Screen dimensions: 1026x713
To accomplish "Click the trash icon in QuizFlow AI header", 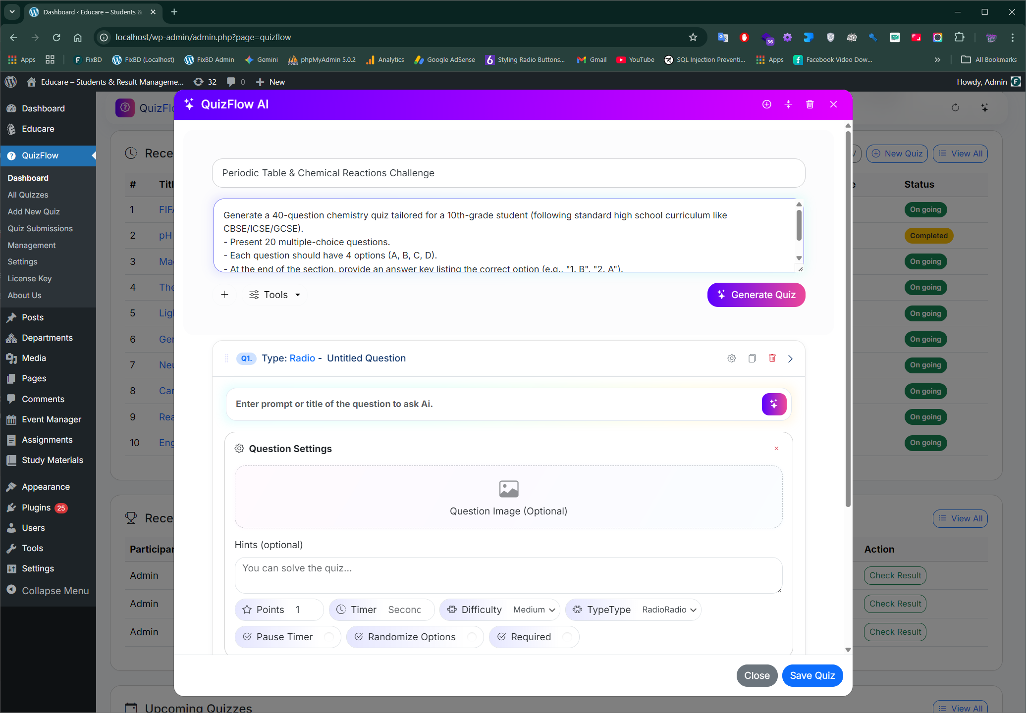I will 810,104.
